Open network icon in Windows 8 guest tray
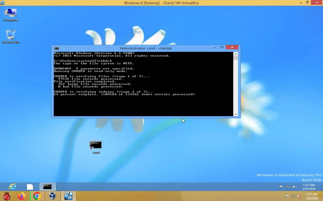This screenshot has width=323, height=201. (288, 187)
